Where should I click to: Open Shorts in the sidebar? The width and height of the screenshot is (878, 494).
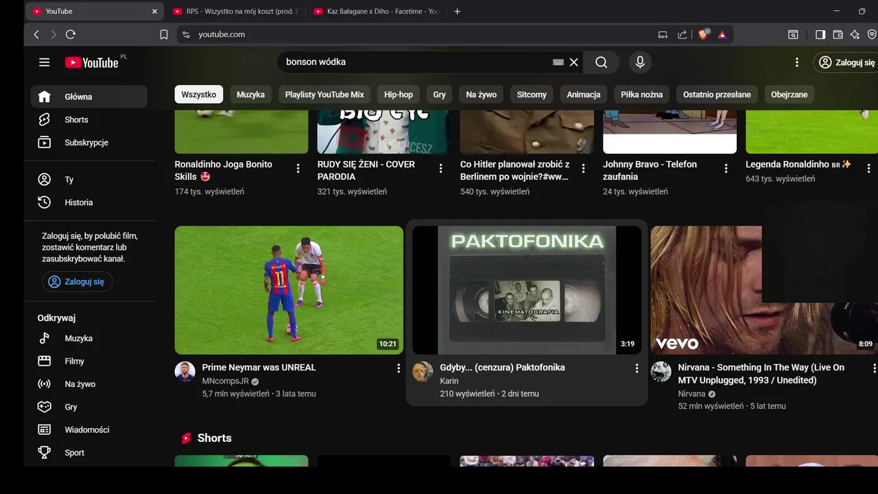[89, 119]
